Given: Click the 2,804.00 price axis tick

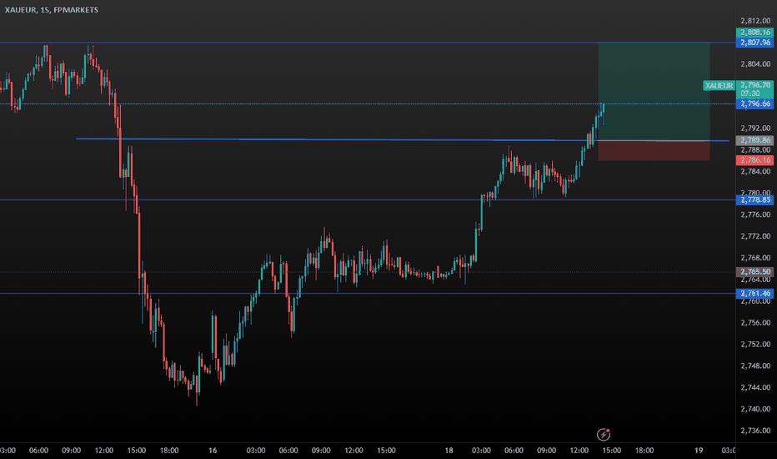Looking at the screenshot, I should click(755, 64).
